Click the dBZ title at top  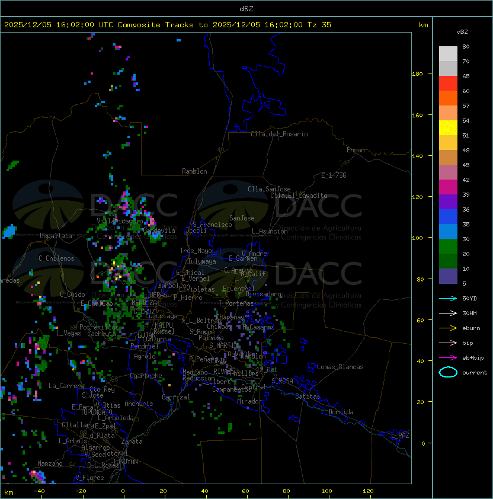click(246, 8)
